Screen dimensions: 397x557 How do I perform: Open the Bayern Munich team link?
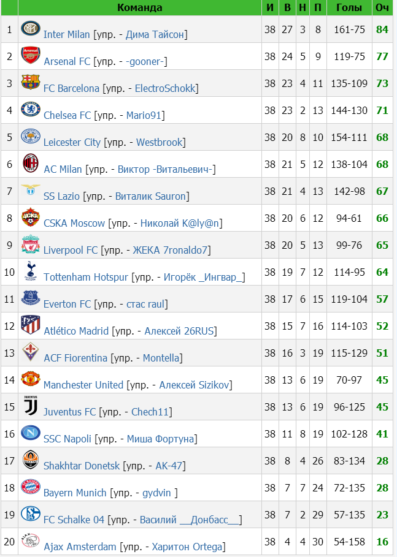pos(75,493)
